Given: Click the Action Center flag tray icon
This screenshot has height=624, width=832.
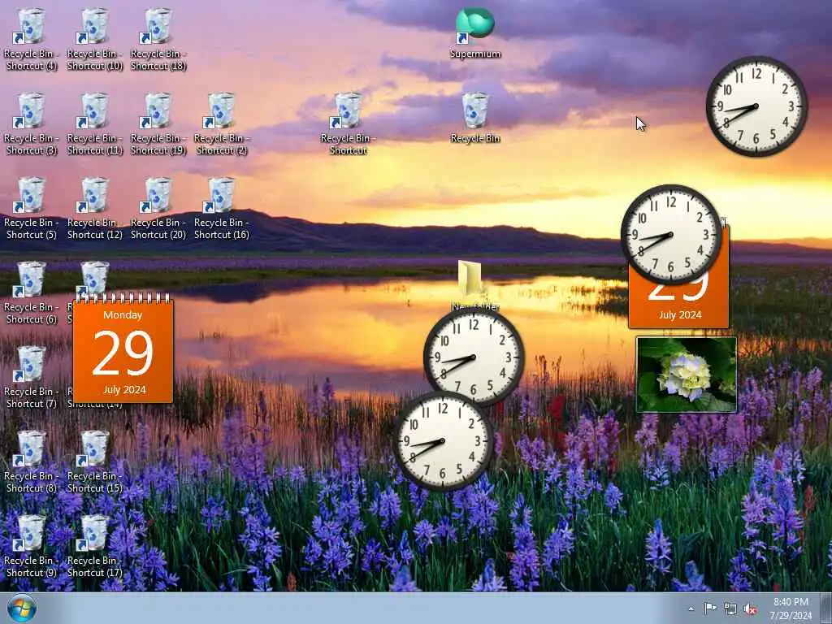Looking at the screenshot, I should click(710, 609).
